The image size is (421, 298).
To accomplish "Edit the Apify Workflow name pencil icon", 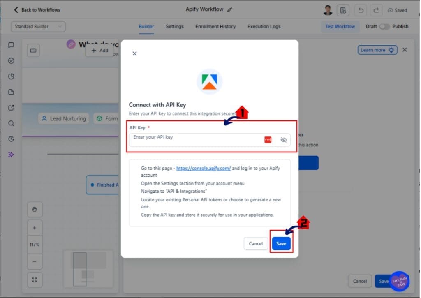I will (x=229, y=10).
